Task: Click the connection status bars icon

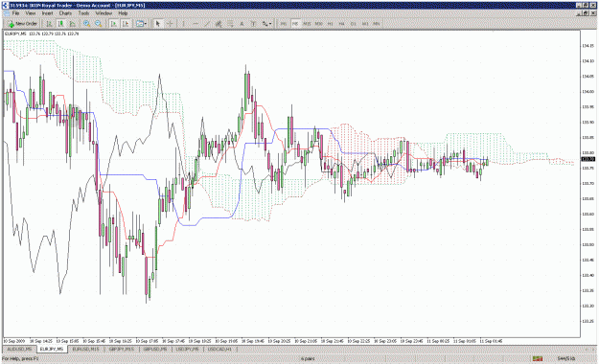Action: (538, 358)
